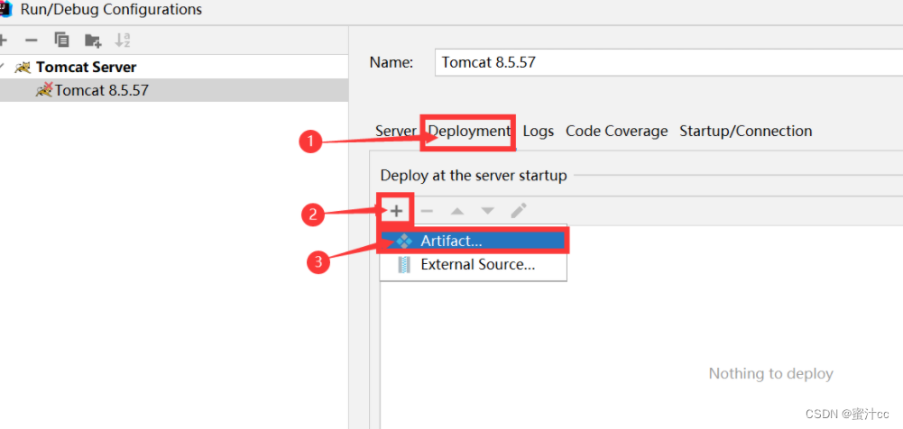Click the Run/Debug Configurations title icon
Screen dimensions: 903x429
5,9
